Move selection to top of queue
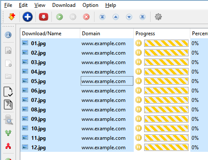This screenshot has width=208, height=160. click(x=102, y=17)
